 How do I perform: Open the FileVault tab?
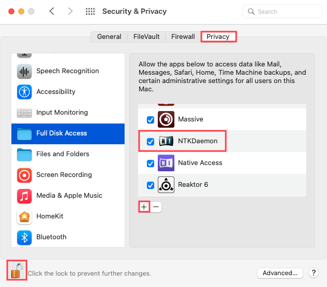(146, 37)
